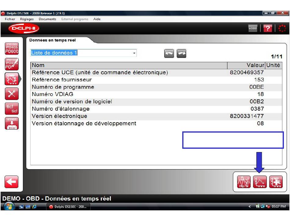This screenshot has width=290, height=221.
Task: Select Numéro de version de logiciel row
Action: coord(156,102)
